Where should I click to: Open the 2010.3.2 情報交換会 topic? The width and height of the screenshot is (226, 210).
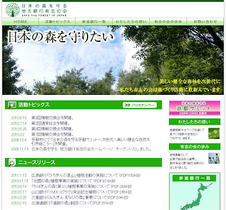[x=53, y=134]
